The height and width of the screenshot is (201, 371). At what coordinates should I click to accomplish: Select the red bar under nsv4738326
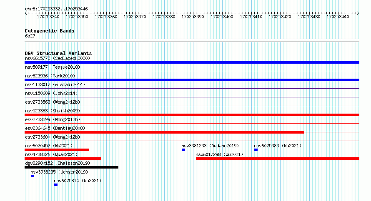[63, 159]
